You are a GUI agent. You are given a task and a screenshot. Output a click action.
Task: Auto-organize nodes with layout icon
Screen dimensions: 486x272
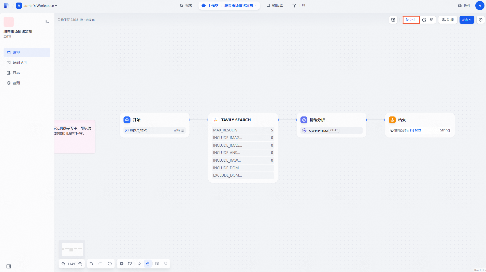tap(165, 264)
